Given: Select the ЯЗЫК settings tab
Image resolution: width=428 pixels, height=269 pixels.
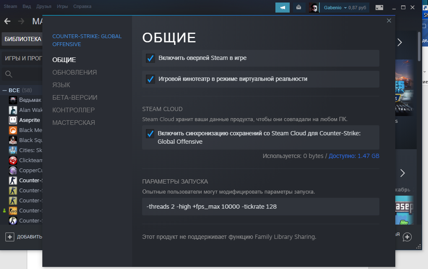Looking at the screenshot, I should (61, 85).
